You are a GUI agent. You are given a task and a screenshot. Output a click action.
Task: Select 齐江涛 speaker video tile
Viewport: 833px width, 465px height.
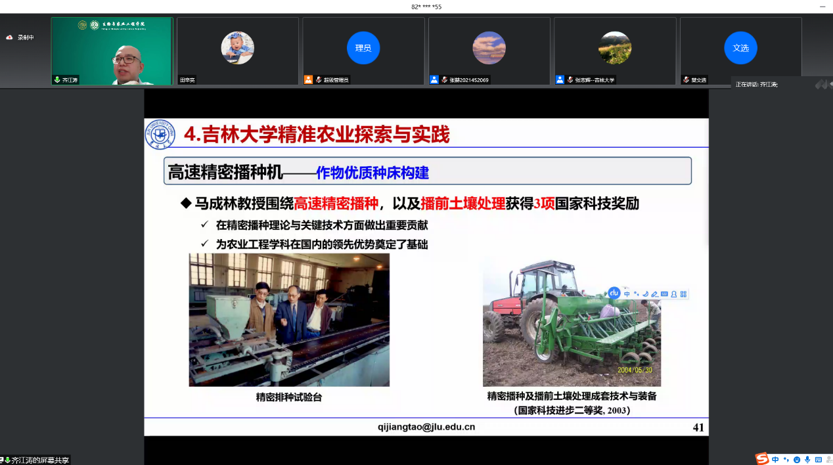(x=112, y=51)
